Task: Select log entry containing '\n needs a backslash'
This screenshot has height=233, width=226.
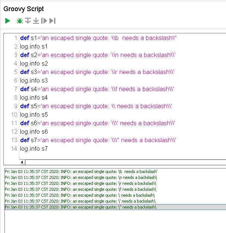Action: click(x=115, y=177)
